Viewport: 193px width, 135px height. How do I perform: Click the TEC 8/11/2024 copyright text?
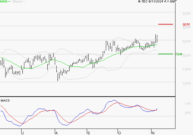(157, 2)
